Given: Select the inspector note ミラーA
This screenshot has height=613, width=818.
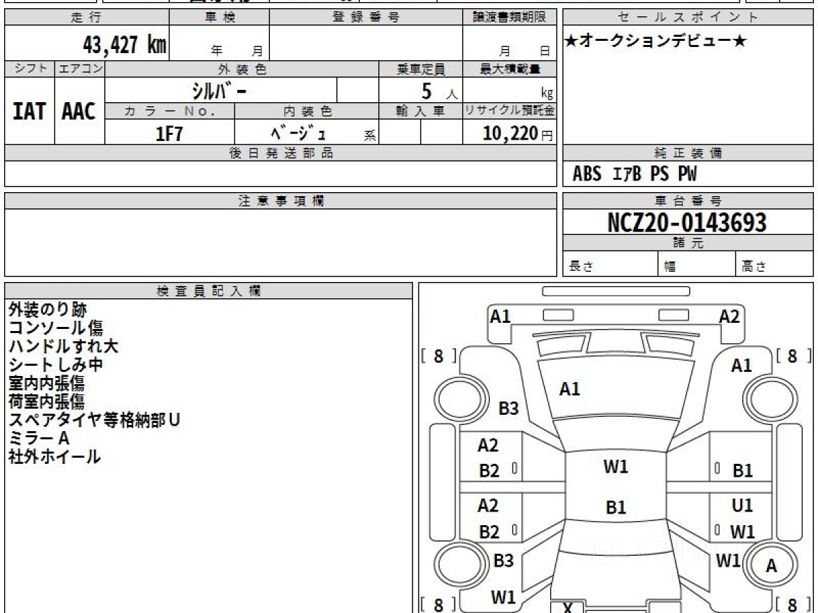Looking at the screenshot, I should click(x=39, y=439).
